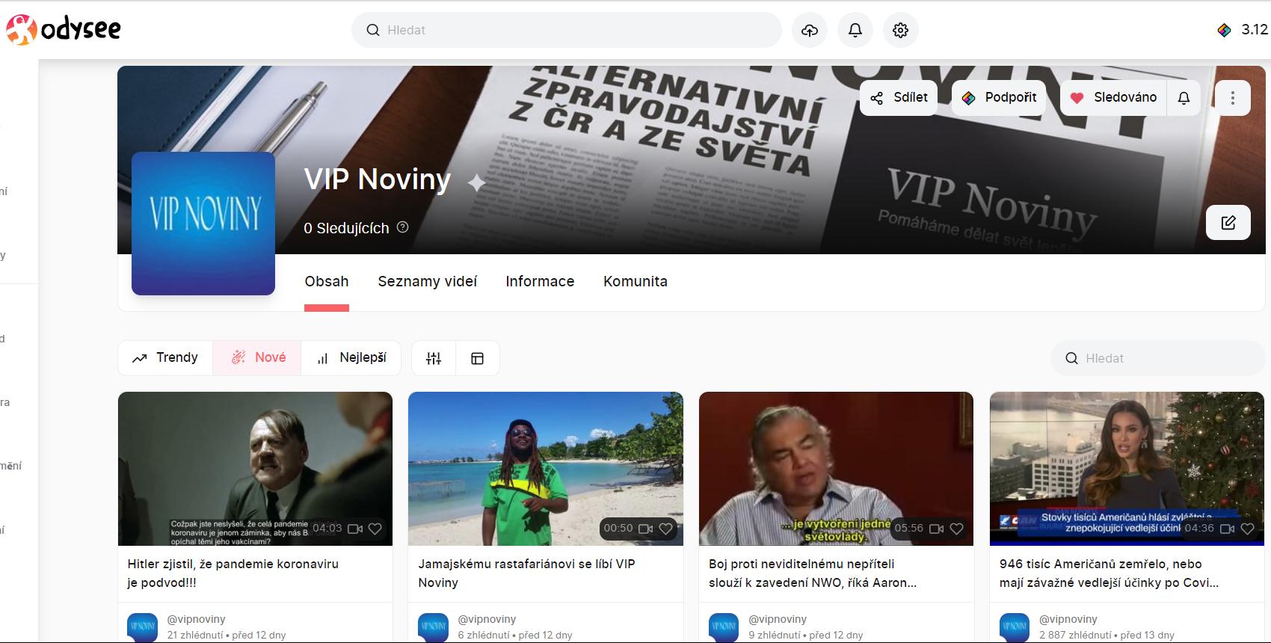Click the star badge beside VIP Noviny

[x=477, y=182]
